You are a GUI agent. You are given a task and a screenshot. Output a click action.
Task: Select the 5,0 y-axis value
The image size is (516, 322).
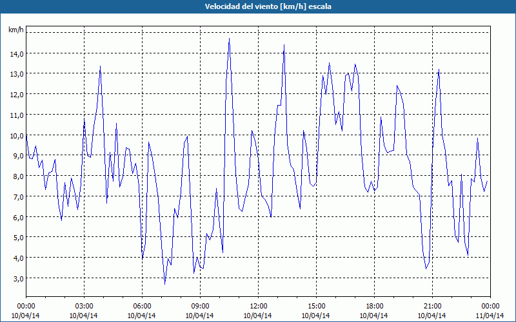(18, 238)
